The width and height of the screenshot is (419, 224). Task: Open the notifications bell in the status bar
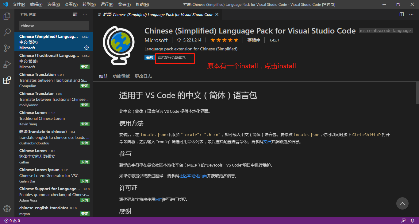point(413,220)
